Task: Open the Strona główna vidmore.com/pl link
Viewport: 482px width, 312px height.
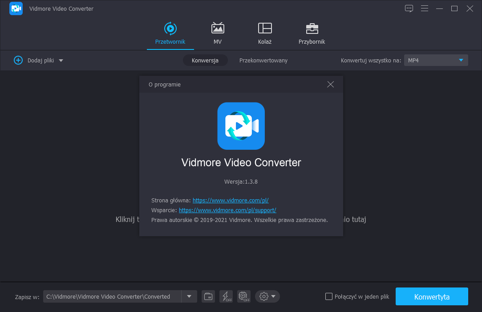Action: (231, 200)
